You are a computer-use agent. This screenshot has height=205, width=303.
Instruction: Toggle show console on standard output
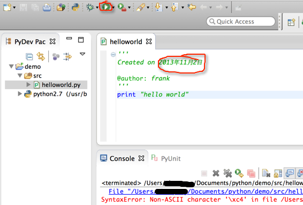(x=289, y=173)
